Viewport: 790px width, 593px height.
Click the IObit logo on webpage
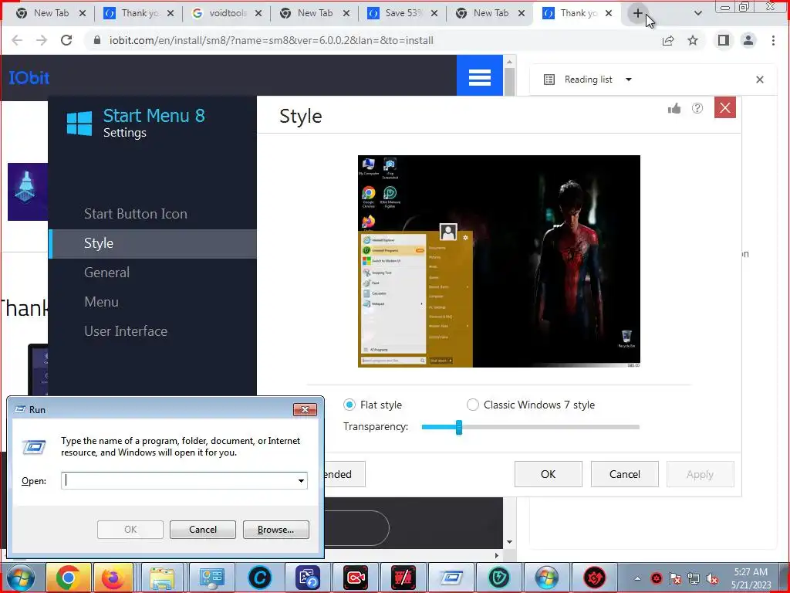[29, 78]
